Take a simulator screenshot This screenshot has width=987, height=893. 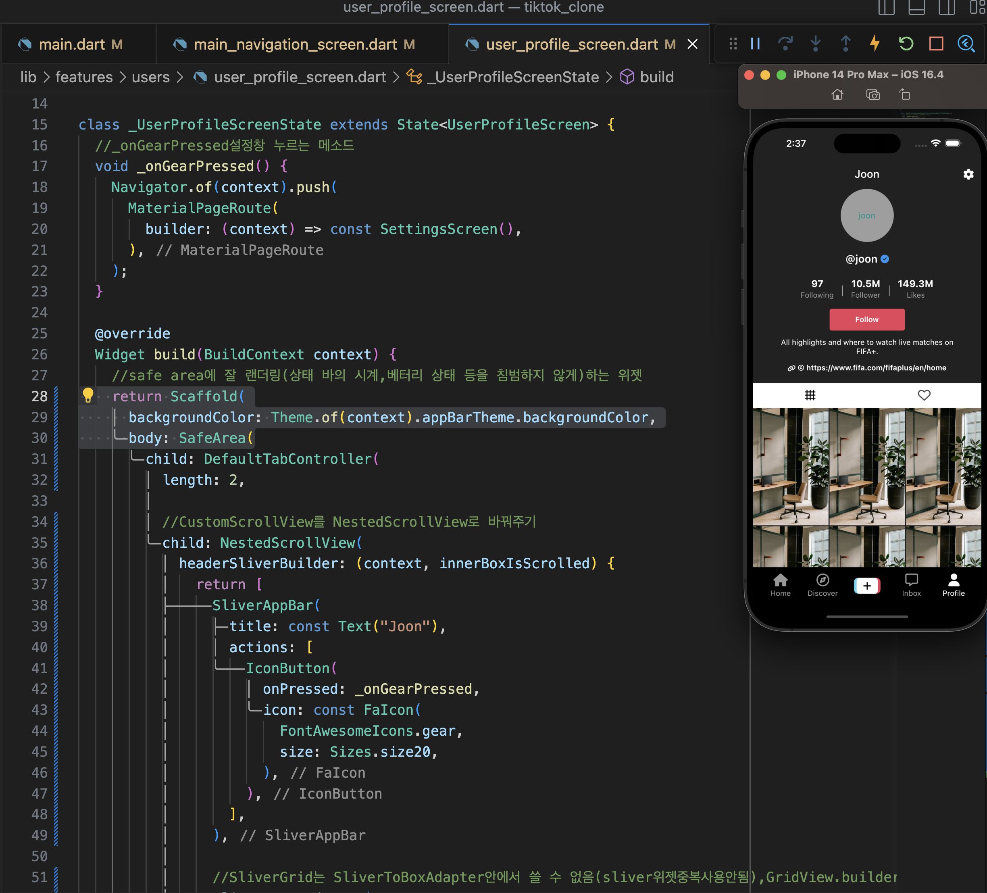pos(873,94)
